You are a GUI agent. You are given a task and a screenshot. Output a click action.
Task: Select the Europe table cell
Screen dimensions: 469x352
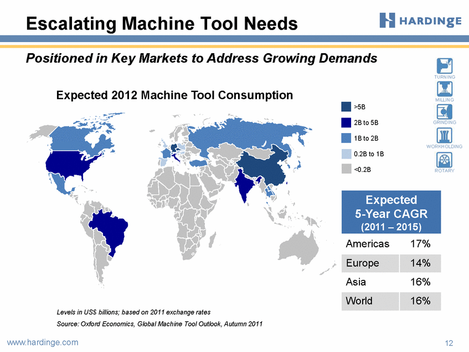point(370,263)
